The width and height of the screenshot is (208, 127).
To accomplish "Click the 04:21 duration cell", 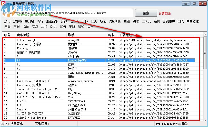I will pyautogui.click(x=111, y=77).
